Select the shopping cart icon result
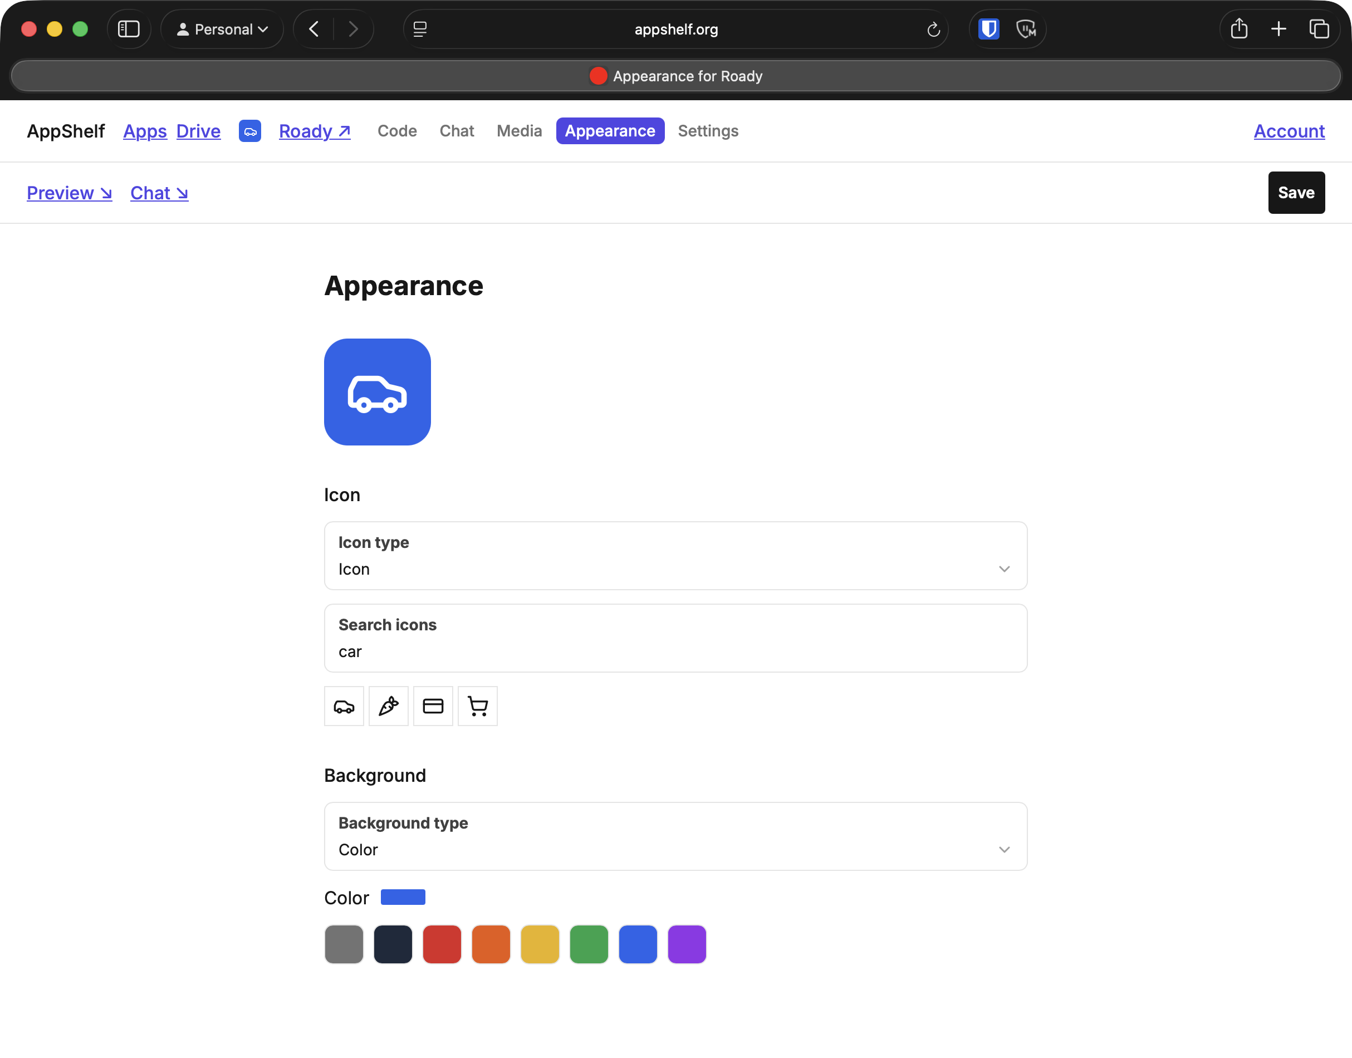This screenshot has width=1352, height=1058. pyautogui.click(x=478, y=706)
